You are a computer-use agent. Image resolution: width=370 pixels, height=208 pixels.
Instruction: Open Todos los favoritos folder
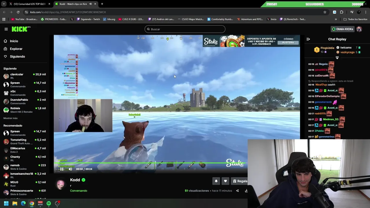[x=356, y=19]
